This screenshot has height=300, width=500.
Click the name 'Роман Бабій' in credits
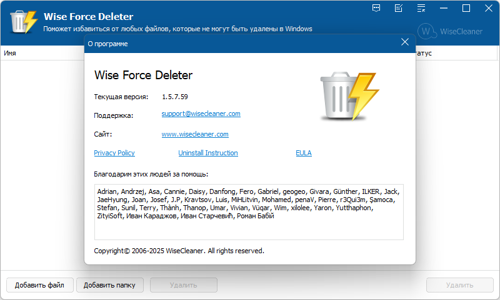pyautogui.click(x=255, y=216)
